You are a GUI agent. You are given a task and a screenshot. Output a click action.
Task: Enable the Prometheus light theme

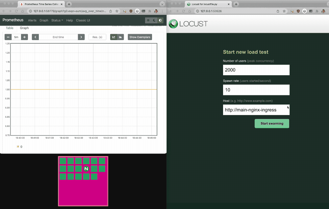148,20
